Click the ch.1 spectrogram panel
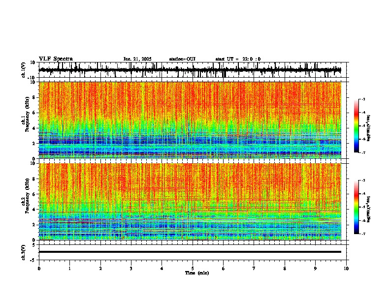Viewport: 390px width, 301px height. point(190,120)
